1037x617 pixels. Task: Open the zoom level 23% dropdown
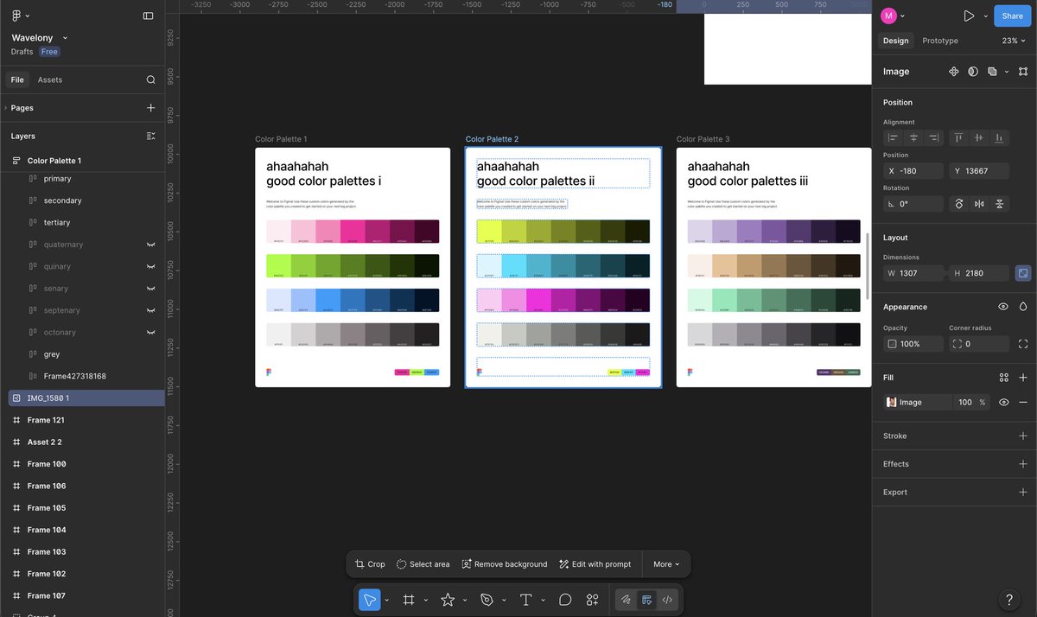tap(1015, 41)
